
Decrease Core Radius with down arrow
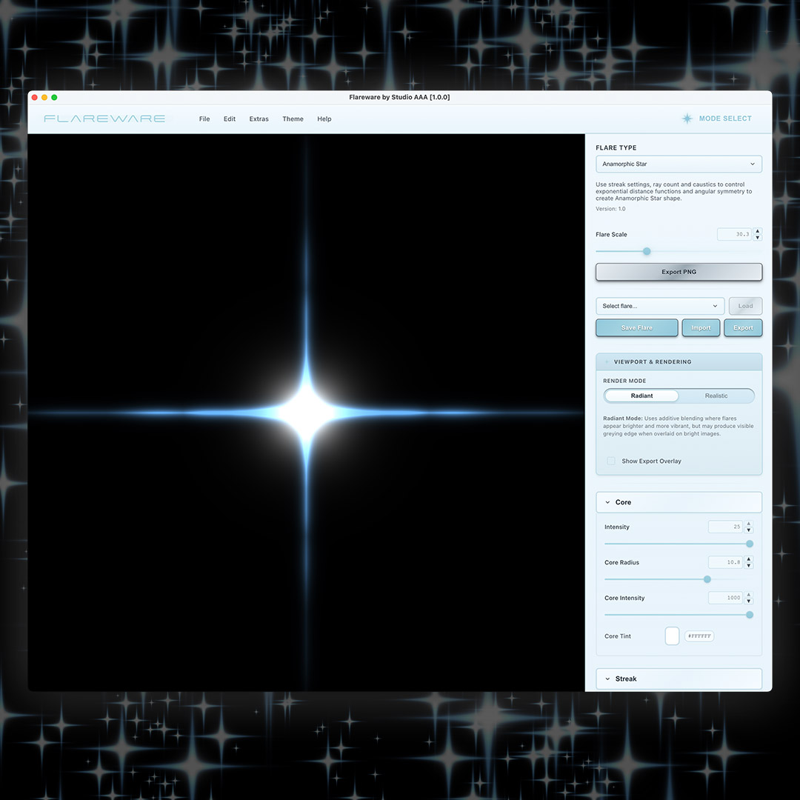748,565
